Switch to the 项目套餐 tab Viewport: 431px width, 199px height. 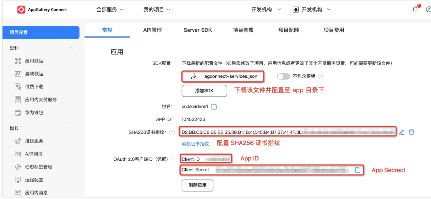[243, 30]
